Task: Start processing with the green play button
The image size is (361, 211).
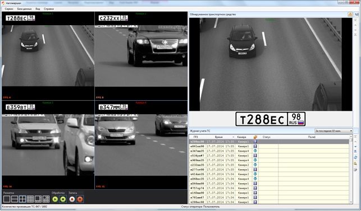Action: [55, 199]
